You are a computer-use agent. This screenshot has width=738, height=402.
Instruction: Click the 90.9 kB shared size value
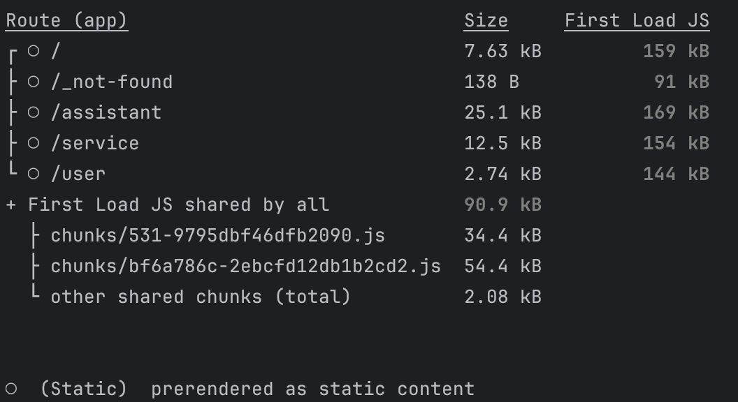[x=502, y=204]
